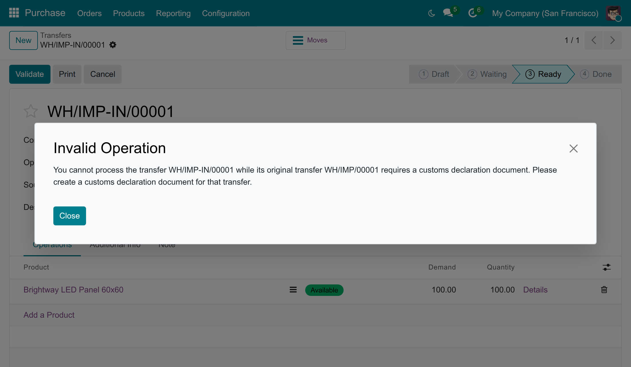631x367 pixels.
Task: Select the Ready status stage
Action: coord(543,74)
